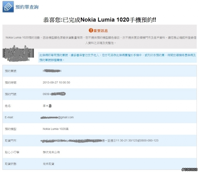Click the pencil icon beside 預約單查詢

[x=8, y=7]
